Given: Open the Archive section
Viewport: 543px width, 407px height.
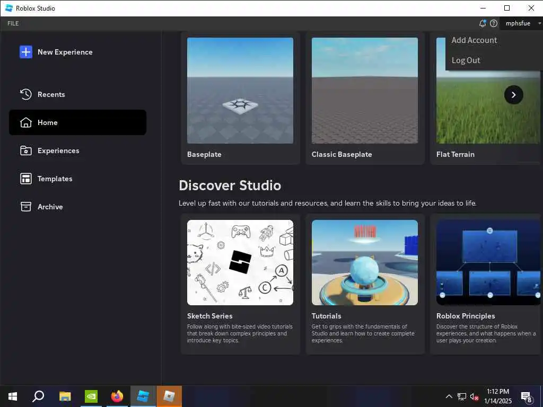Looking at the screenshot, I should click(77, 207).
